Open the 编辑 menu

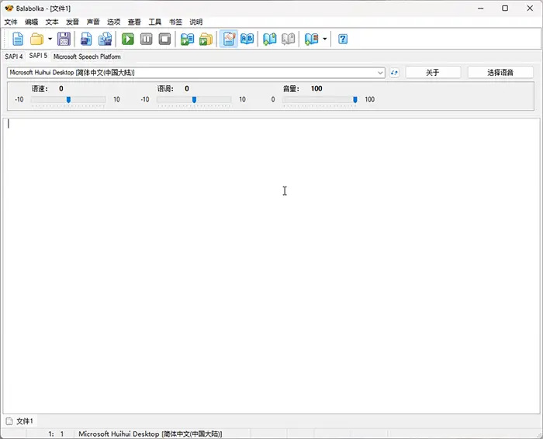31,22
